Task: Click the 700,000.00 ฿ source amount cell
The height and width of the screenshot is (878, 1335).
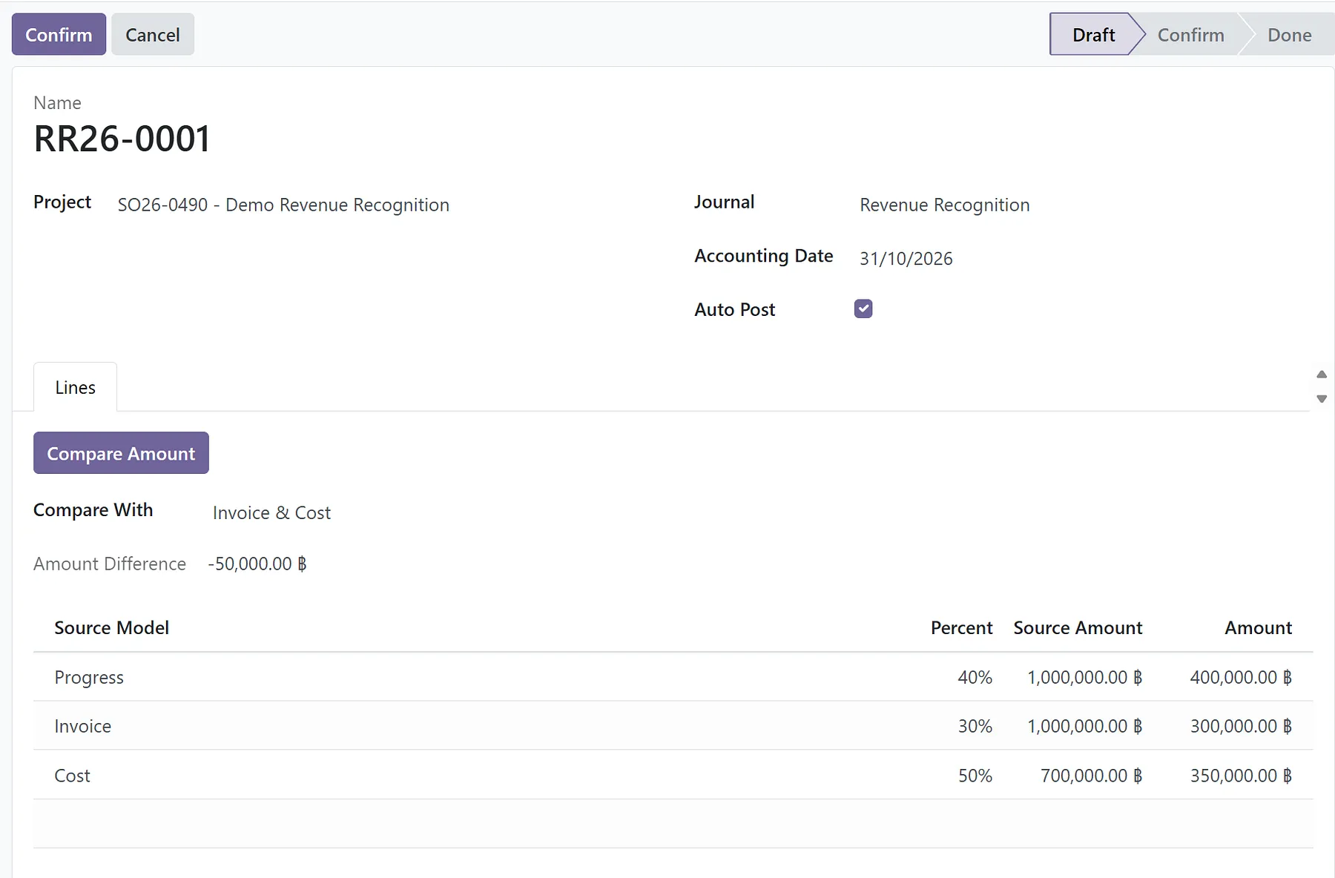Action: 1091,775
